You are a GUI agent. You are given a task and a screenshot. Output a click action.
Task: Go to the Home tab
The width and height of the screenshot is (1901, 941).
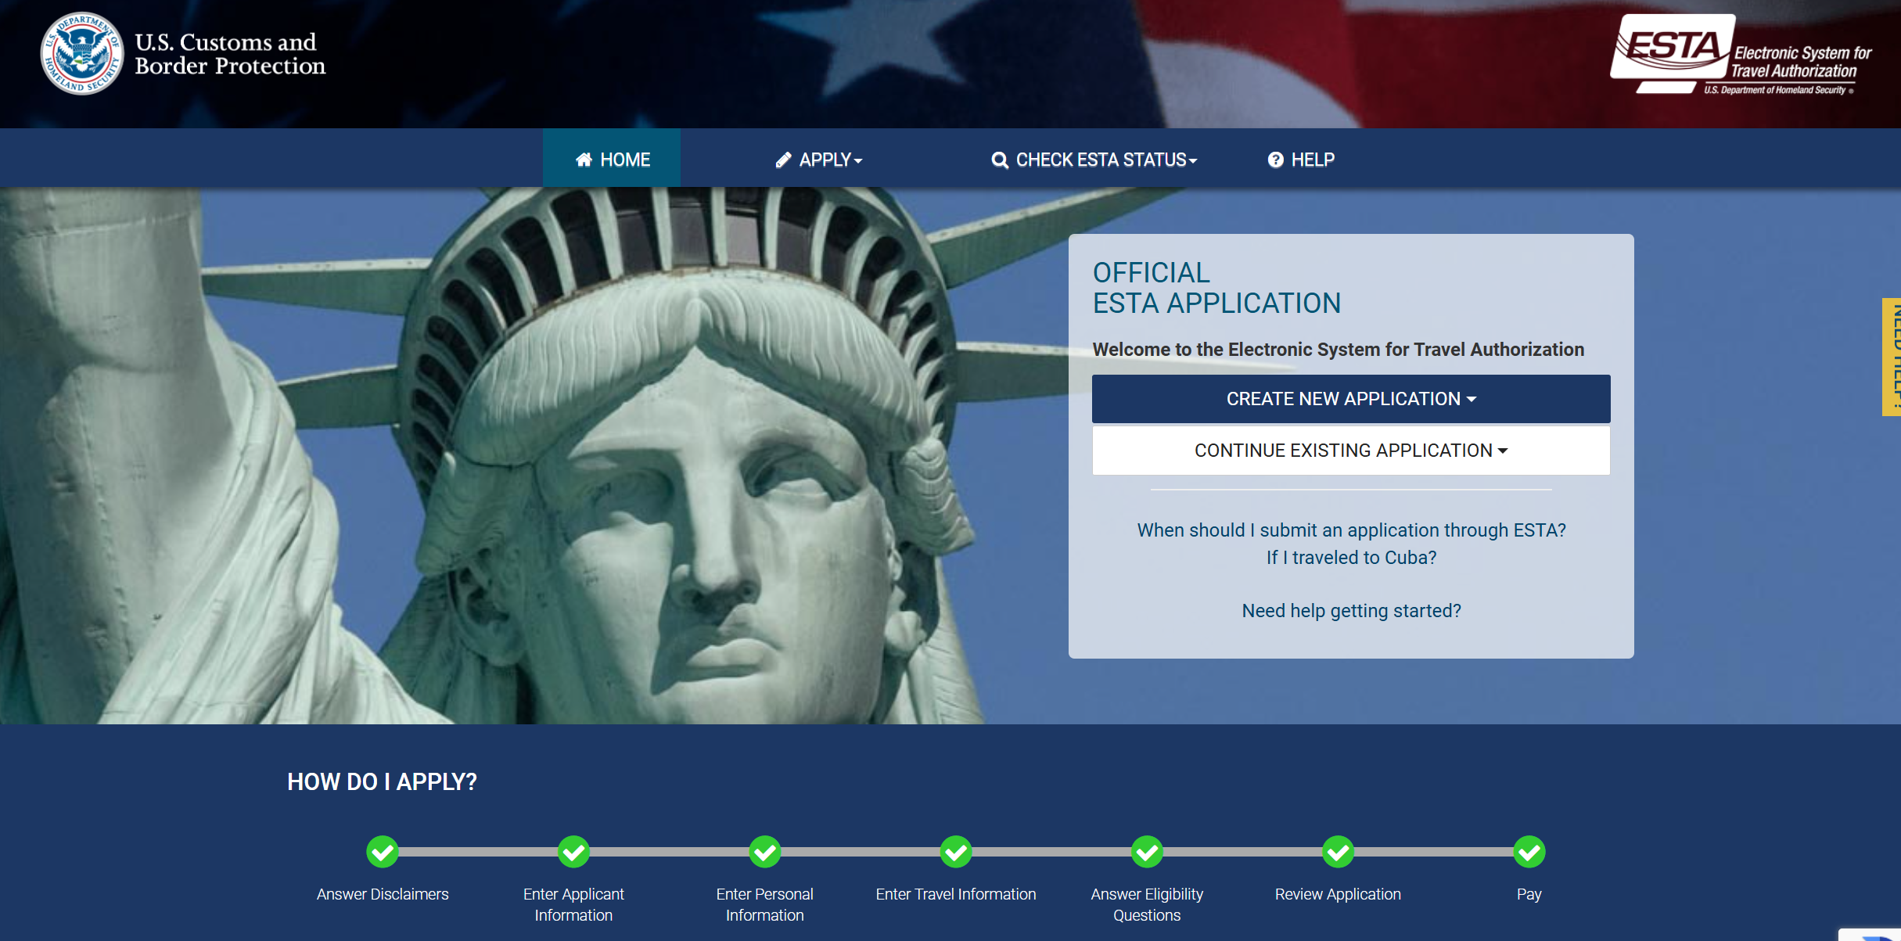(612, 160)
